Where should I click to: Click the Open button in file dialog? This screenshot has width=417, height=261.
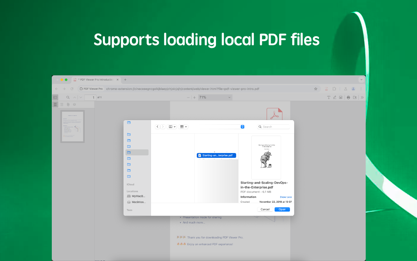(282, 209)
